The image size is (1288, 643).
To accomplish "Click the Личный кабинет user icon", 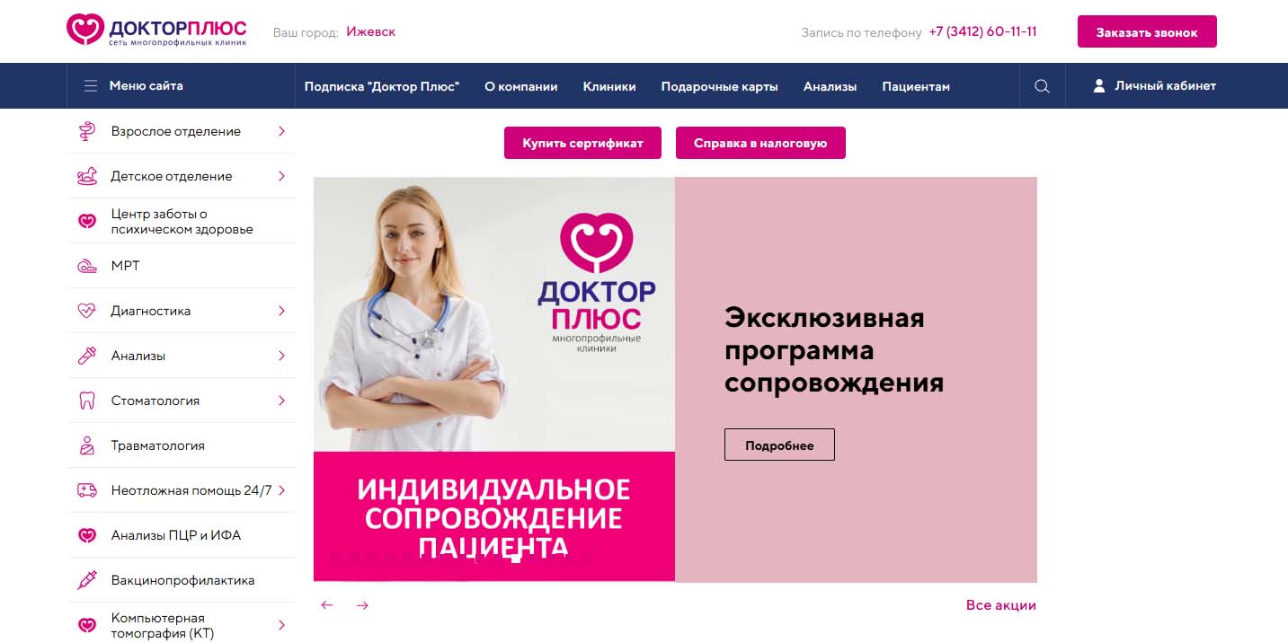I will coord(1098,86).
